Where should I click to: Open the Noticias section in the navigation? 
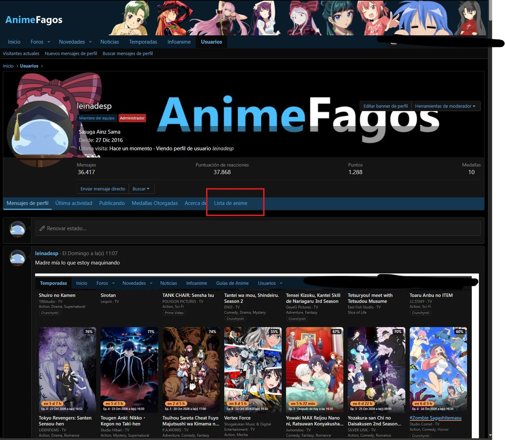(110, 42)
